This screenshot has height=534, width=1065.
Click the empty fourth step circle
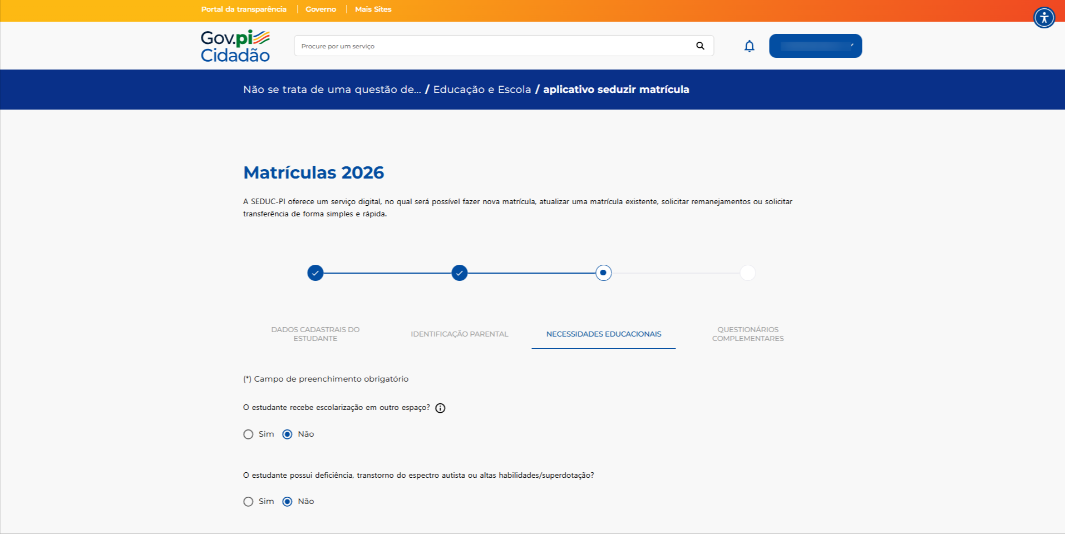748,273
